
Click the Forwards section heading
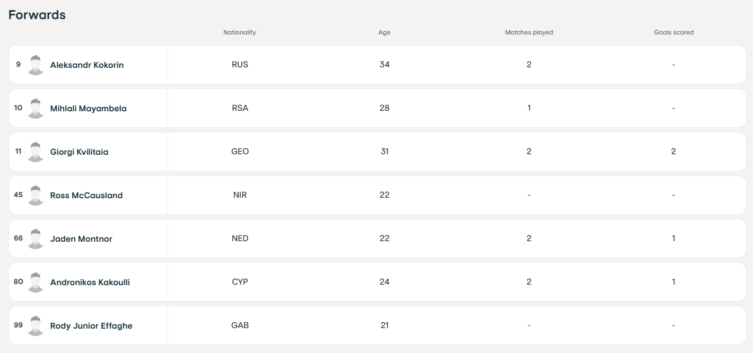[37, 15]
